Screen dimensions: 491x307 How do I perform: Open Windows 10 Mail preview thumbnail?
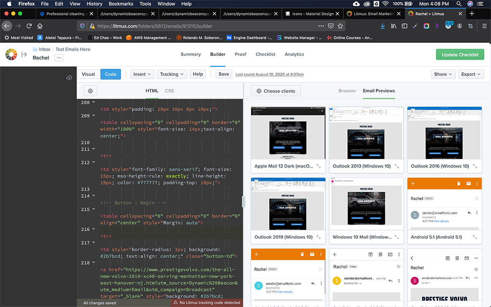coord(366,203)
